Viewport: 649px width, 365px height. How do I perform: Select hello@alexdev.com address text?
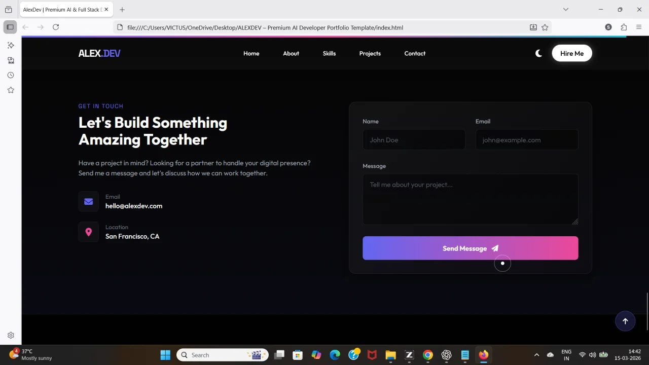pyautogui.click(x=134, y=206)
